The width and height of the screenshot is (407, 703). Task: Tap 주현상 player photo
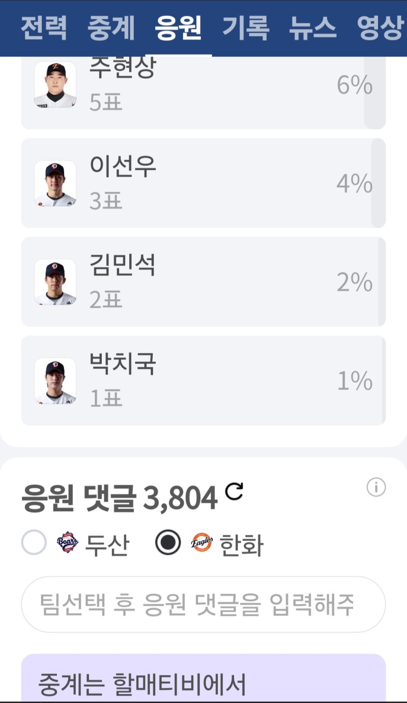tap(55, 84)
